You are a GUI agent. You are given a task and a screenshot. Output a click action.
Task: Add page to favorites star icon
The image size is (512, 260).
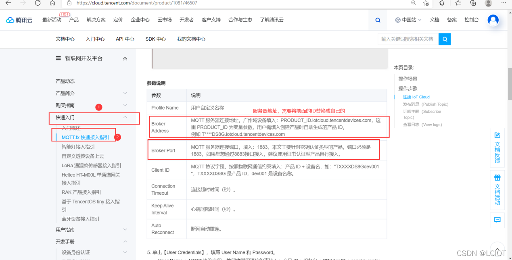426,3
